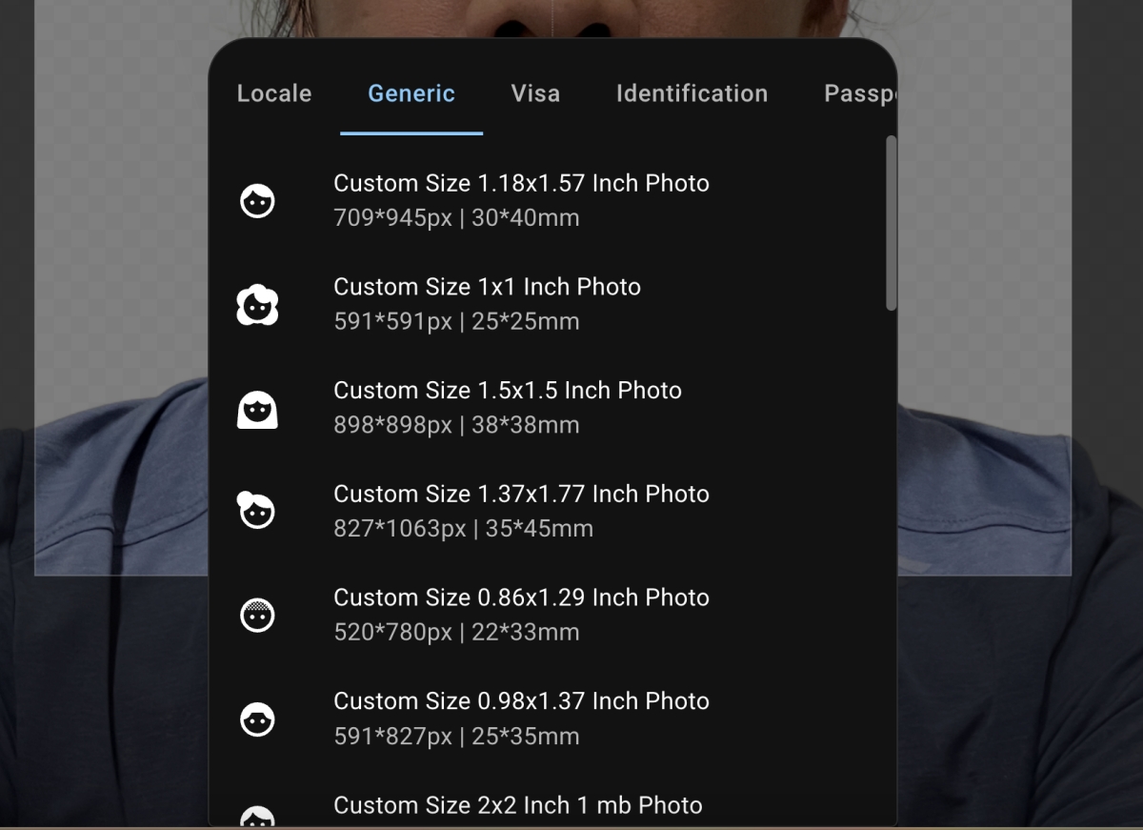Choose Custom Size 1x1 Inch Photo
The width and height of the screenshot is (1143, 830).
point(487,304)
